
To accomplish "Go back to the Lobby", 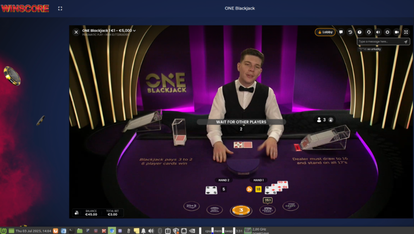I will (325, 32).
